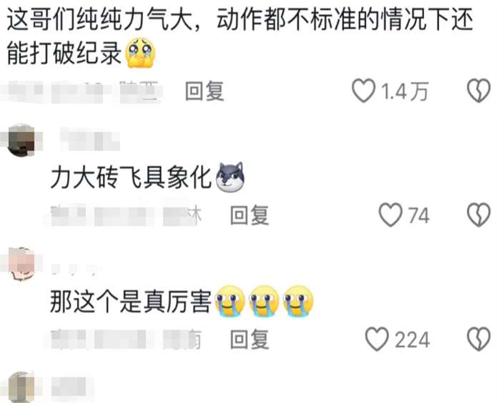
Task: Like the 那这个是真厉害 comment
Action: (x=377, y=339)
